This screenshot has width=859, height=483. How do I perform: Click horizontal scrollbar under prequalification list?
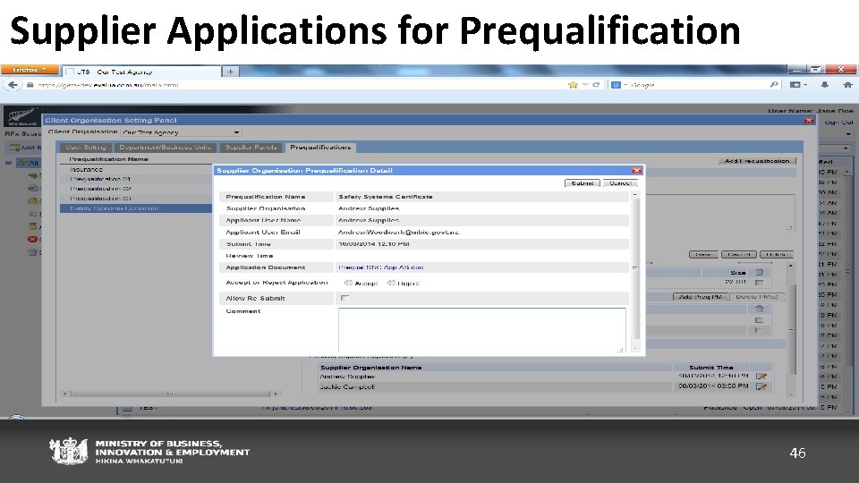[x=170, y=394]
